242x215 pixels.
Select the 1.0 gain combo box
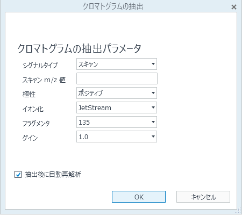pos(117,137)
